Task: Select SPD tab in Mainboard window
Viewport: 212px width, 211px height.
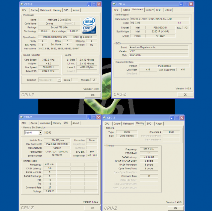Action: coord(158,10)
